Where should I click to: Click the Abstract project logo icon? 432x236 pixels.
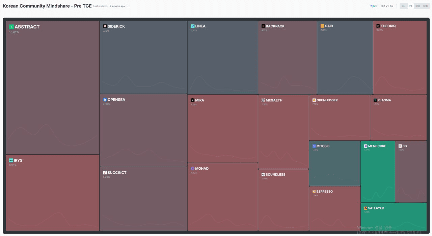11,27
